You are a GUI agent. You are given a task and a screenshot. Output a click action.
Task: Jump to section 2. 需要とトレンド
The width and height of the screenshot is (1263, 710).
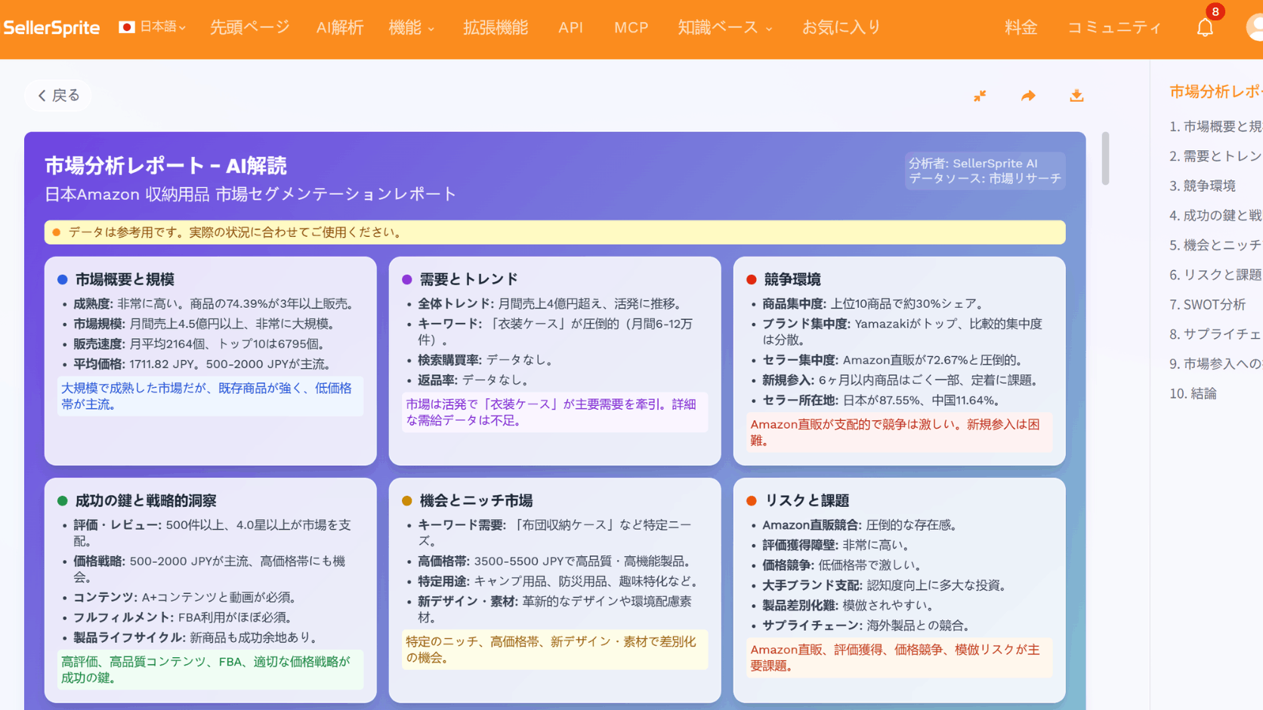(x=1215, y=156)
